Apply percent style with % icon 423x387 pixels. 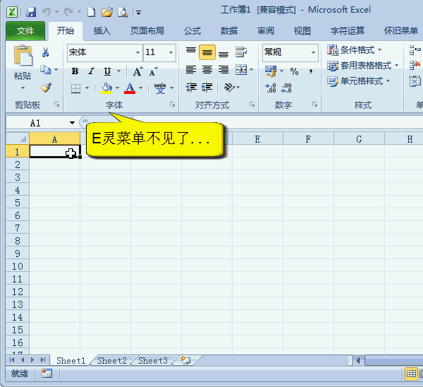click(294, 71)
